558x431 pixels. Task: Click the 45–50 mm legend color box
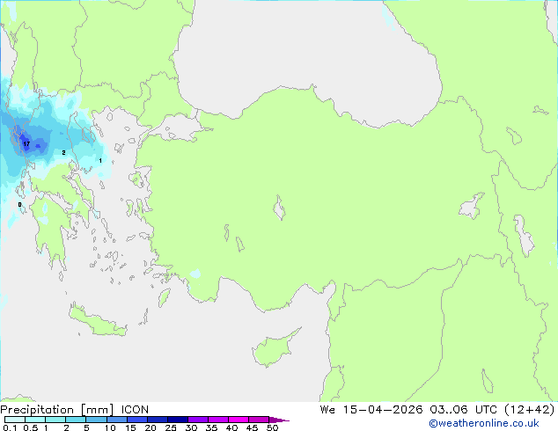pyautogui.click(x=259, y=420)
